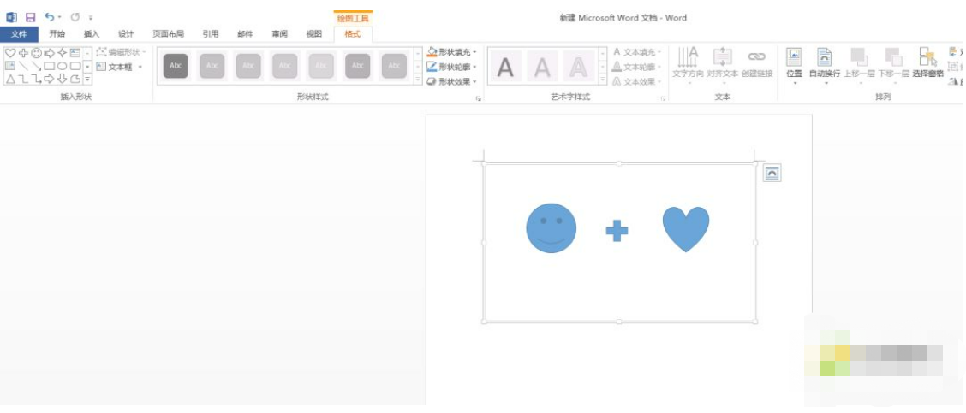This screenshot has height=413, width=966.
Task: Select the four-point star shape
Action: tap(63, 53)
